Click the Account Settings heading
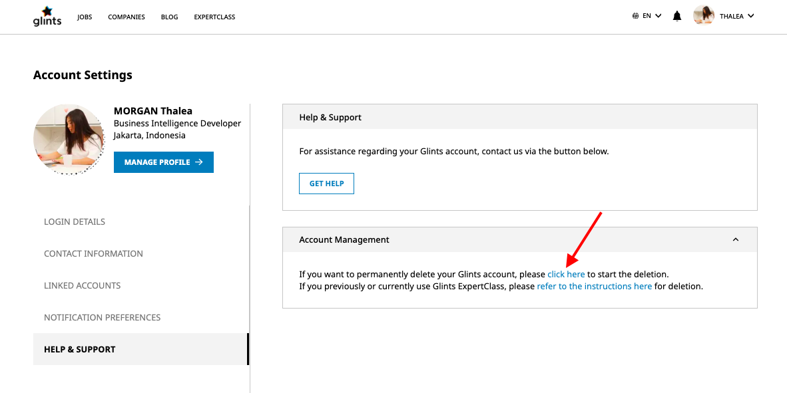This screenshot has width=787, height=393. pyautogui.click(x=83, y=75)
